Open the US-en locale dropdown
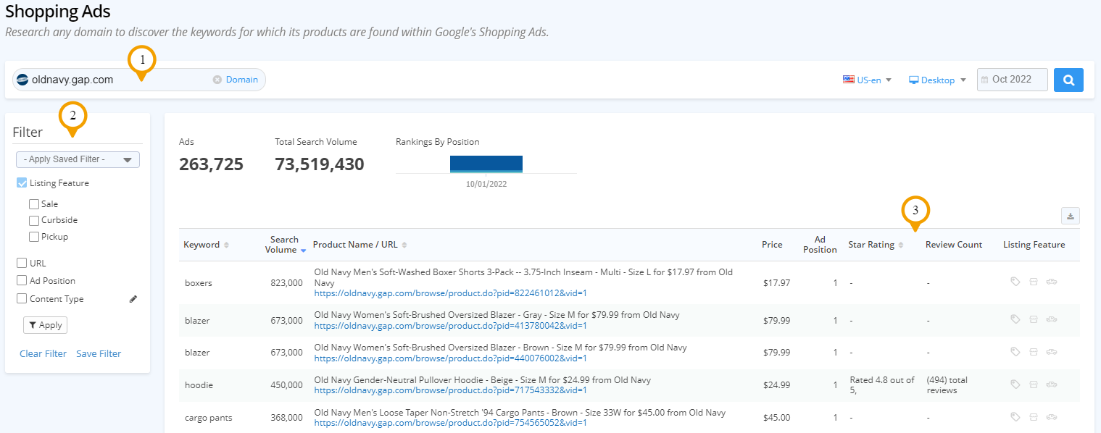This screenshot has height=433, width=1101. [x=867, y=80]
